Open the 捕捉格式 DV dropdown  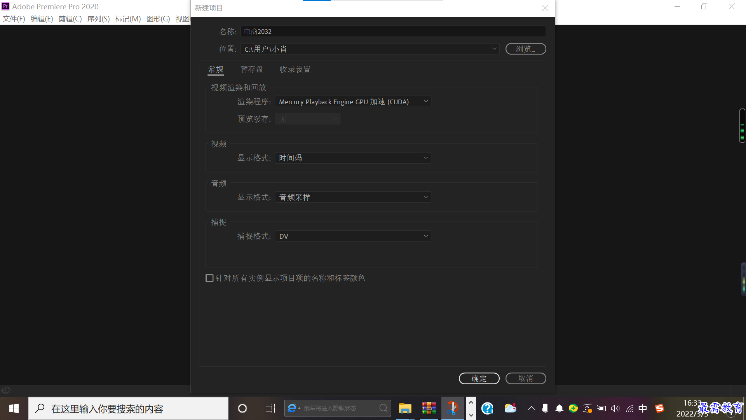353,236
